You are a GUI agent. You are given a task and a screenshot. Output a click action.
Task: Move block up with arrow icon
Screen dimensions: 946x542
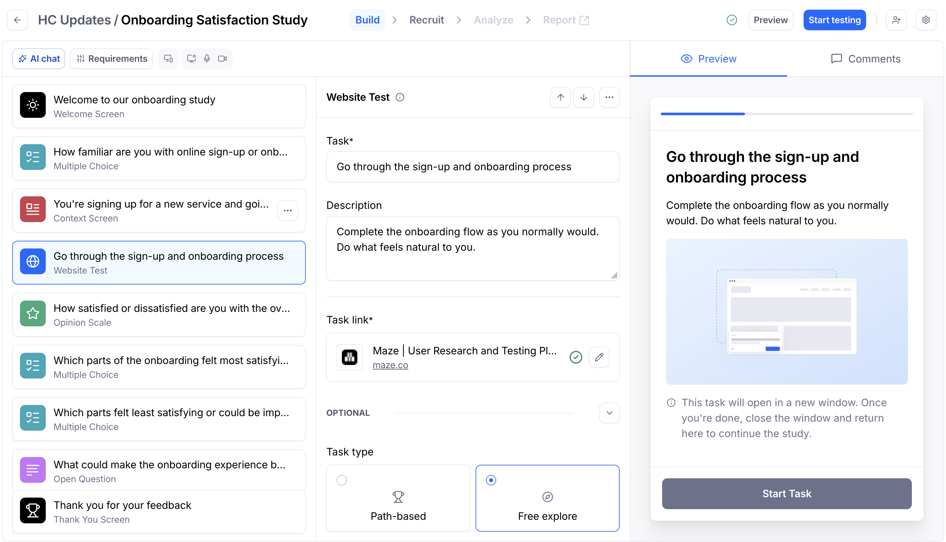pos(560,97)
